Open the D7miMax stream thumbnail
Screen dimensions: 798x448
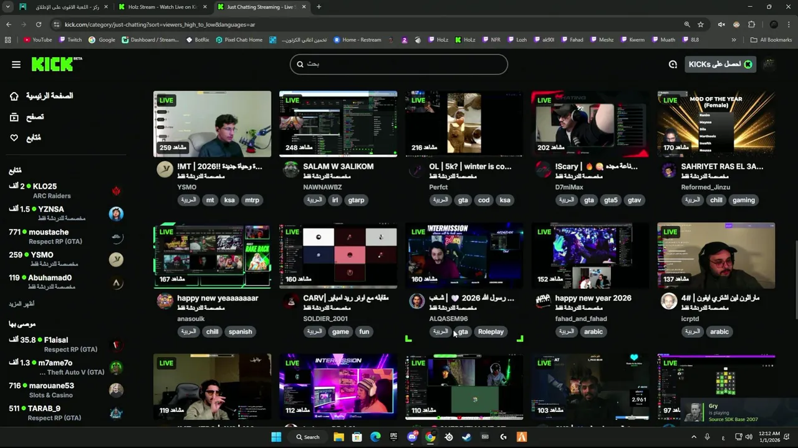pos(590,124)
